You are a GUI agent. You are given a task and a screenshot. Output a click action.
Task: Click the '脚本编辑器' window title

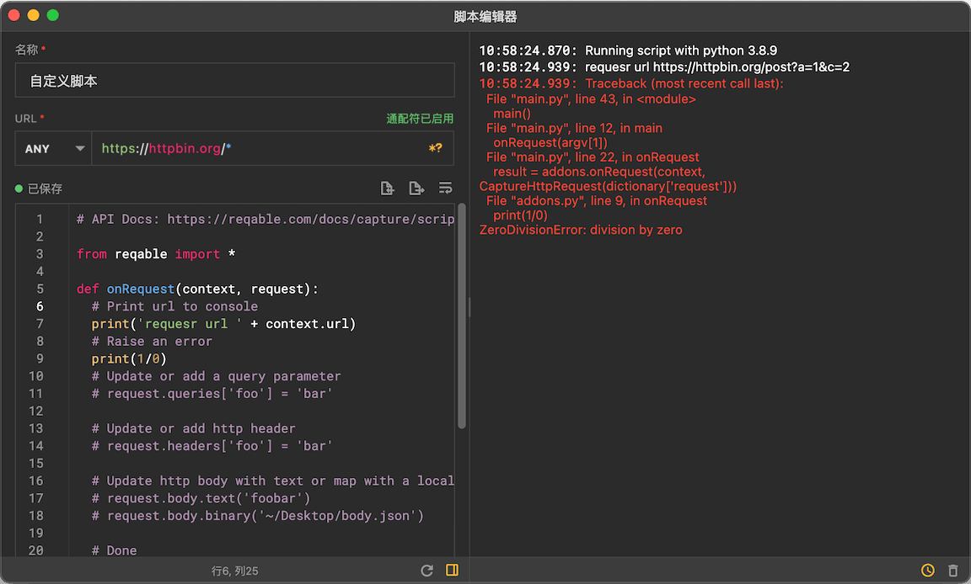tap(485, 16)
